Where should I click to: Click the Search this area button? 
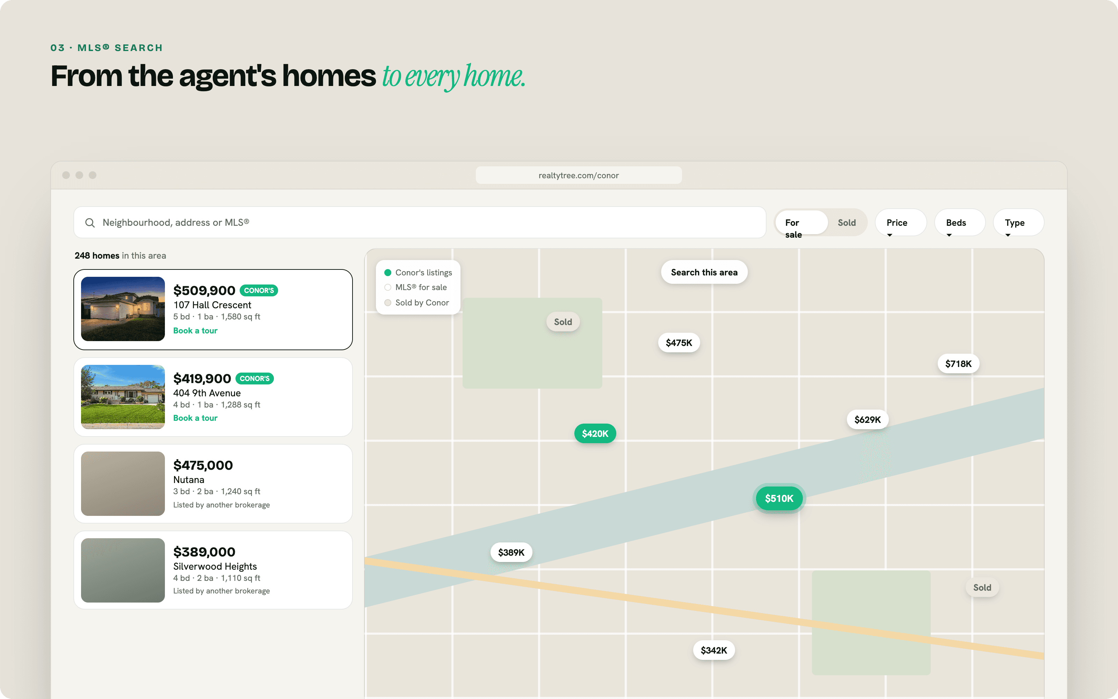(x=704, y=272)
